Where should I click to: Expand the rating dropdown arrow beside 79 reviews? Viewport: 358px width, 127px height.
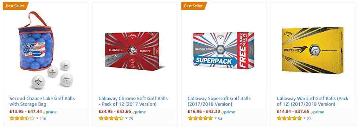[x=127, y=118]
